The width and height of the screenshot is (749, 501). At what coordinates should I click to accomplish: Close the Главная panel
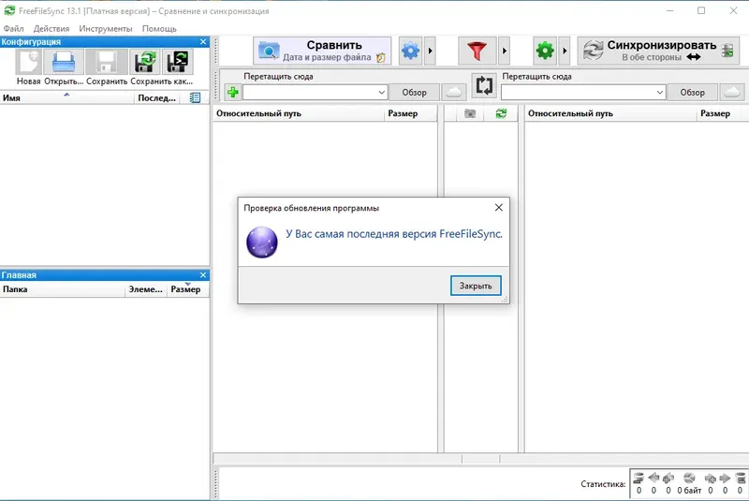click(x=203, y=275)
